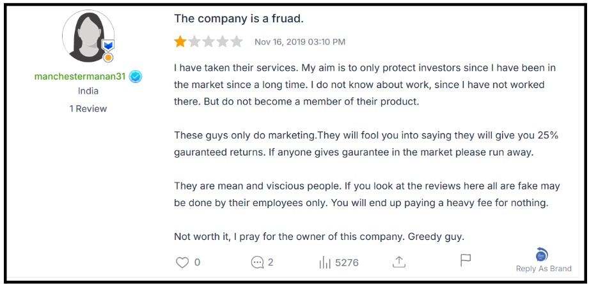Click the Nov 16, 2019 timestamp
Image resolution: width=589 pixels, height=284 pixels.
pos(300,42)
